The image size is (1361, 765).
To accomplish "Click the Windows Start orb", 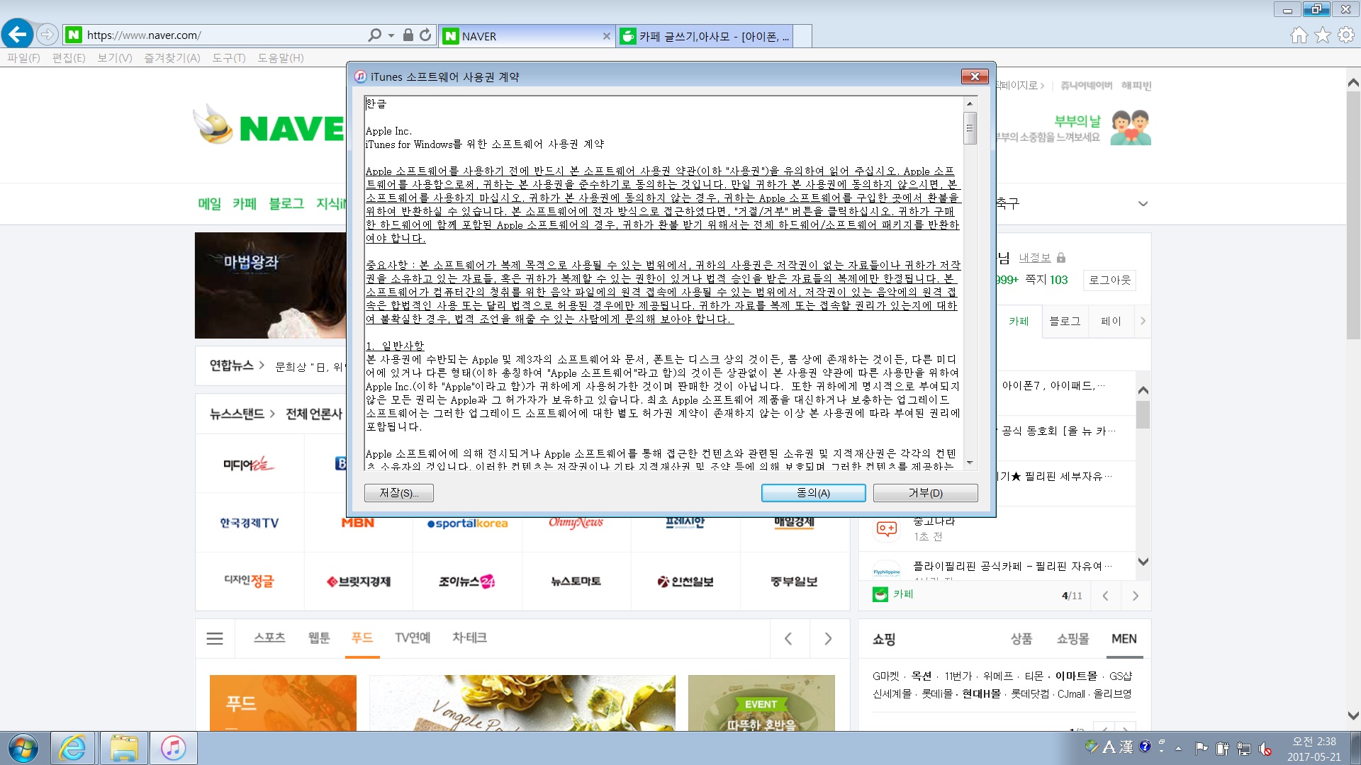I will click(x=23, y=748).
